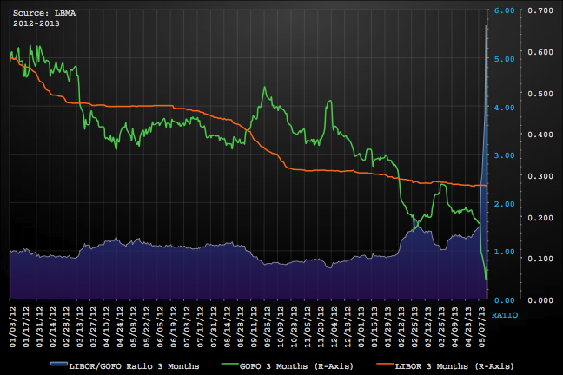Click the orange LIBOR 3 Months legend line
The height and width of the screenshot is (375, 563).
click(389, 363)
